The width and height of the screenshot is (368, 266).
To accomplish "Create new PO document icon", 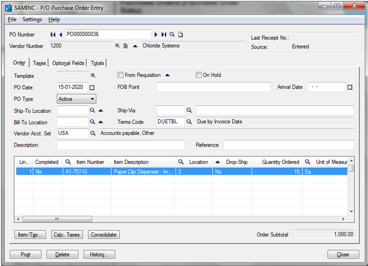I will point(180,35).
